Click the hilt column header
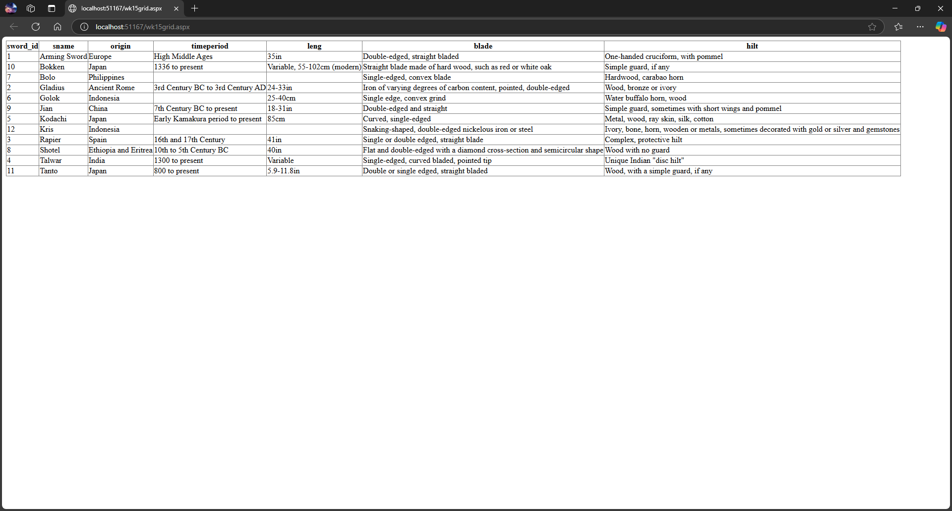The image size is (952, 511). coord(752,46)
